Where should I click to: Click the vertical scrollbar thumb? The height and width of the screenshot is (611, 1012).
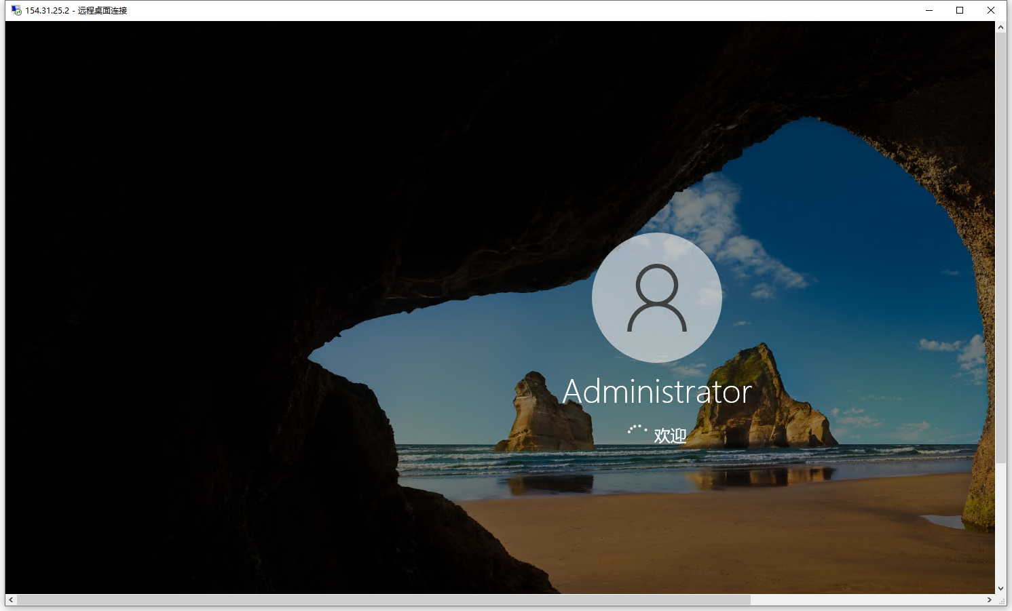click(1000, 244)
